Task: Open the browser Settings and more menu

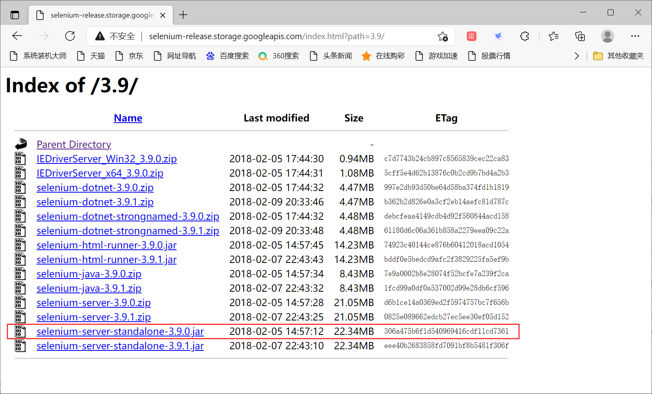Action: coord(635,36)
